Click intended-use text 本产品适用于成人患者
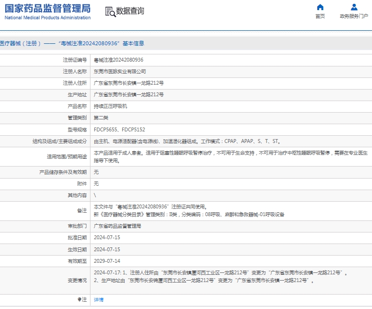372x309 pixels. pyautogui.click(x=231, y=156)
